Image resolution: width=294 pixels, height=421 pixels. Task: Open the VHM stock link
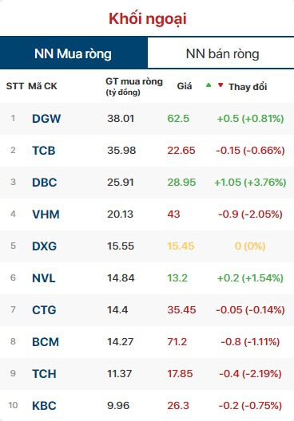(46, 214)
